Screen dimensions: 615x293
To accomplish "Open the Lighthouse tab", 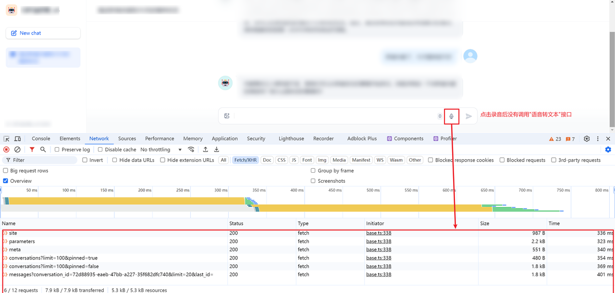I will pos(291,139).
